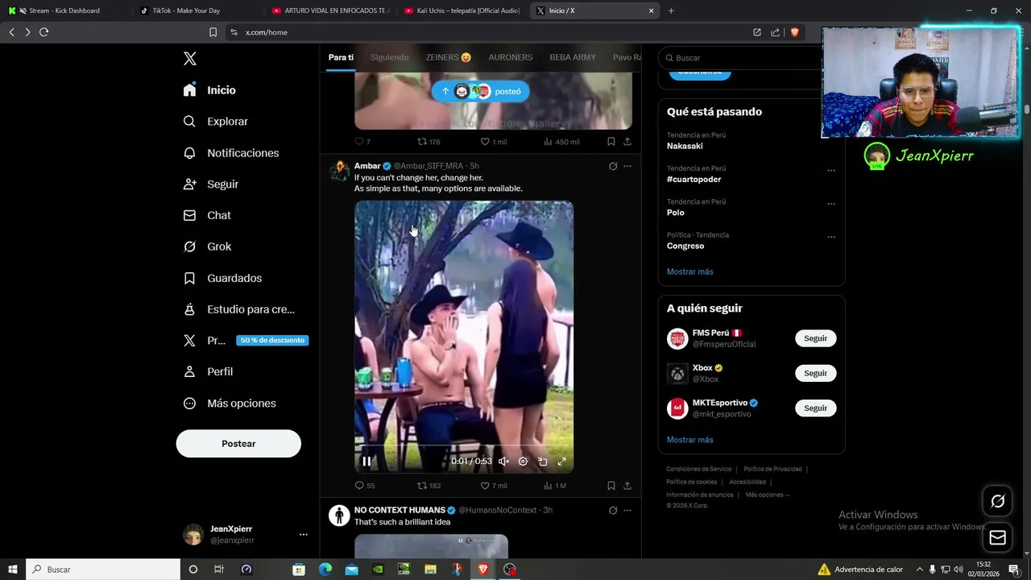Pause the Ambar video
The image size is (1031, 580).
click(x=366, y=462)
